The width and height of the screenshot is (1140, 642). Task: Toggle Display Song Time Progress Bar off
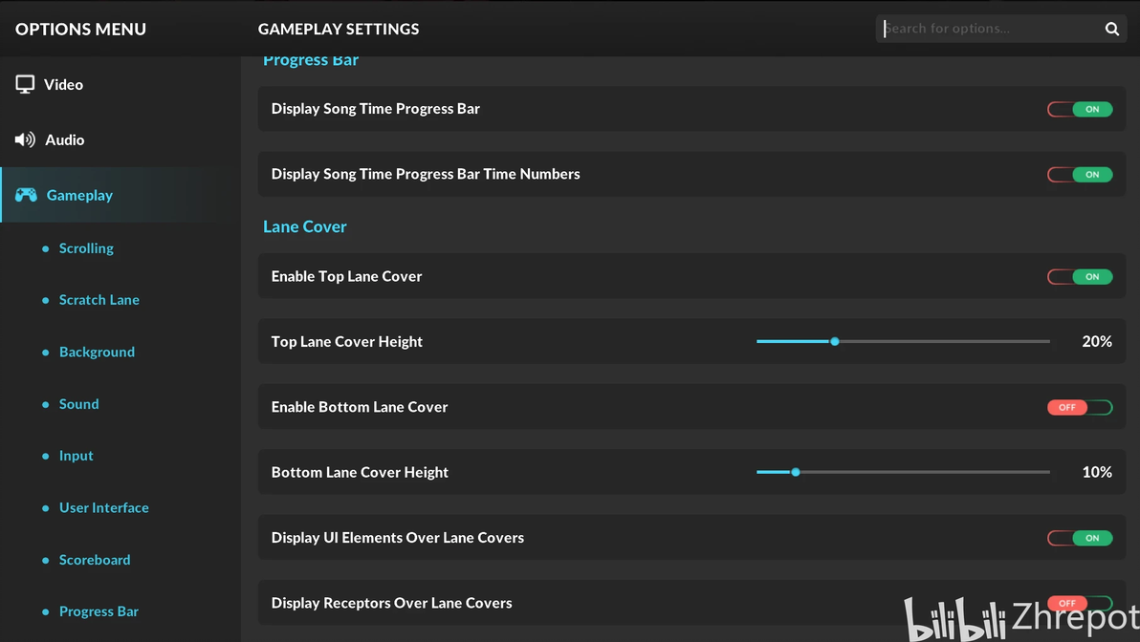1080,109
